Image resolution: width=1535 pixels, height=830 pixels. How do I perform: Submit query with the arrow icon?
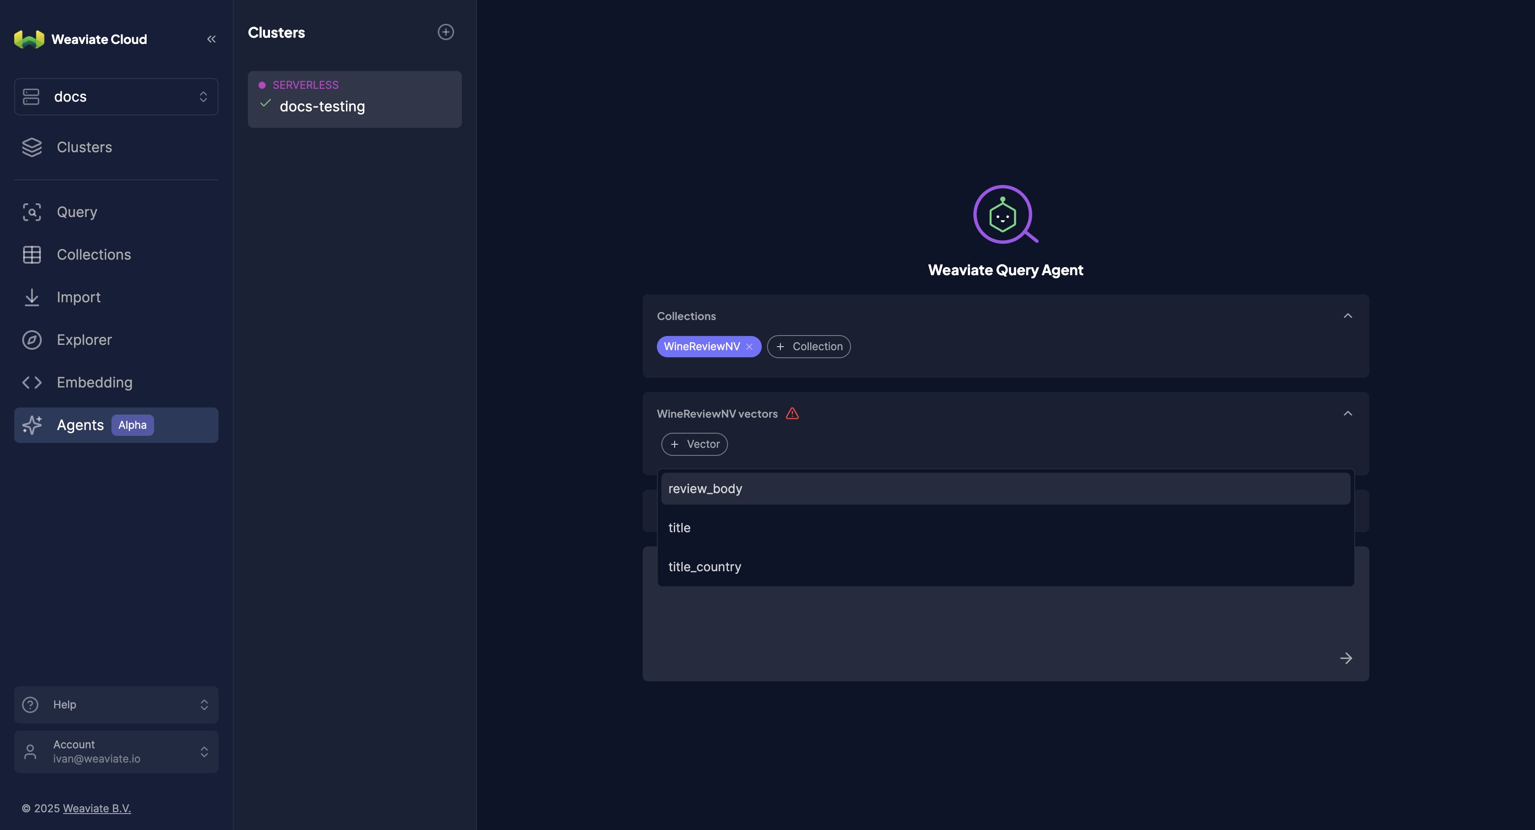(1346, 658)
